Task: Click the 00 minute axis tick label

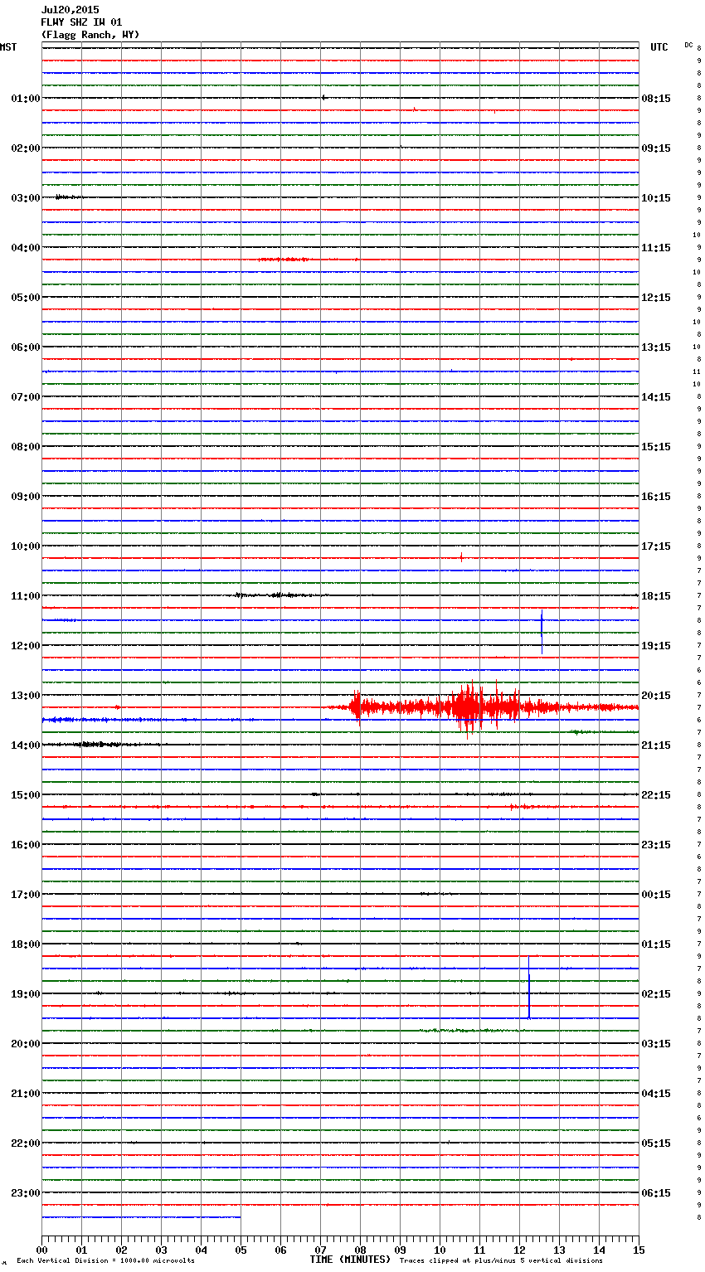Action: 41,1250
